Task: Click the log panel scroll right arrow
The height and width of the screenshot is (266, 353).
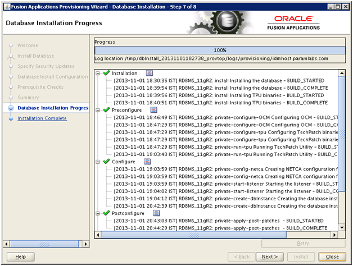Action: point(334,235)
